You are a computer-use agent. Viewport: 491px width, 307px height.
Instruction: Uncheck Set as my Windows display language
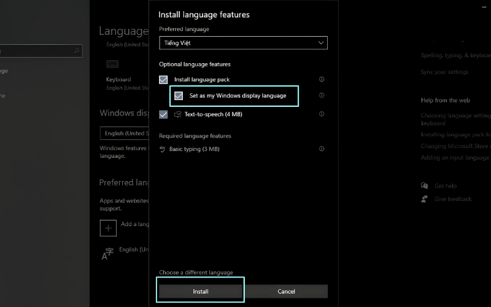tap(179, 96)
